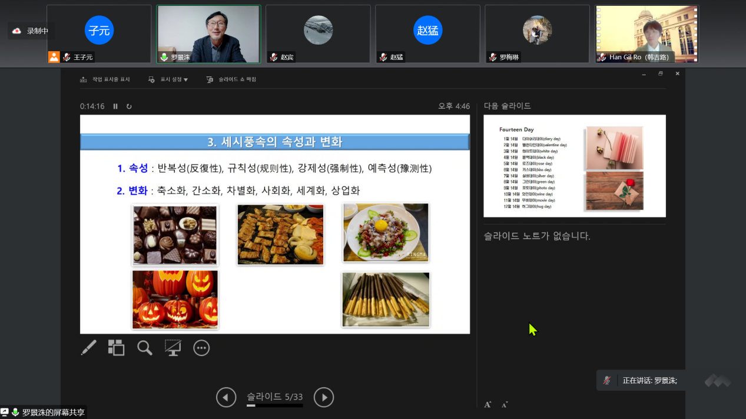Expand the 표시 설정 dropdown
The image size is (746, 419).
click(x=168, y=79)
